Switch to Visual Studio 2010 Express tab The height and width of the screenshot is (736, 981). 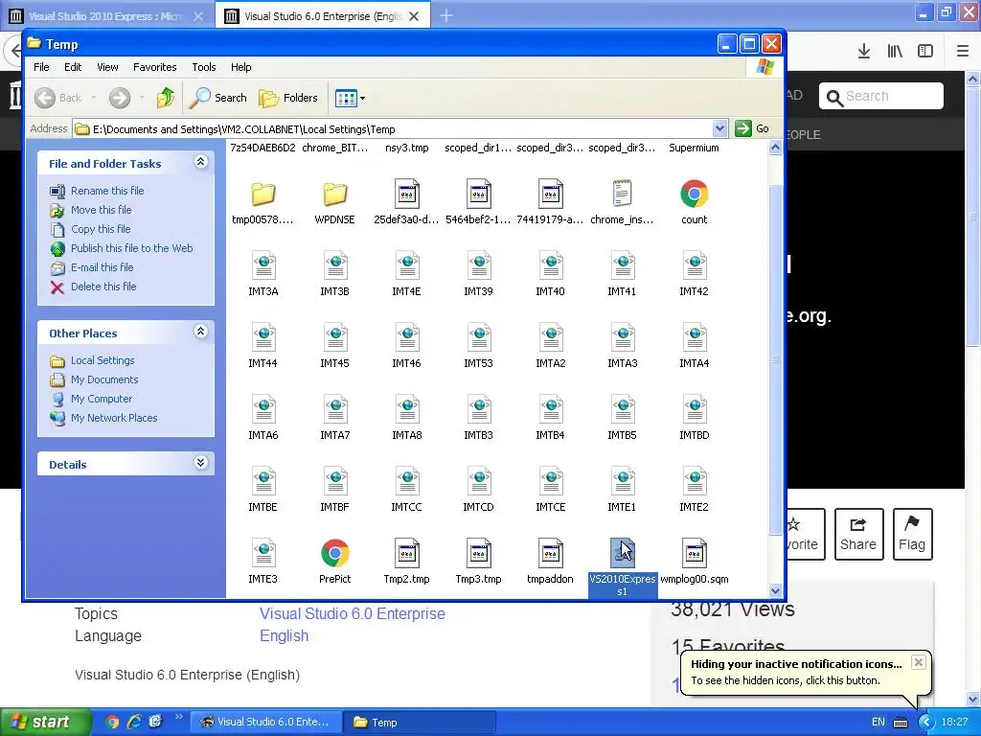106,16
